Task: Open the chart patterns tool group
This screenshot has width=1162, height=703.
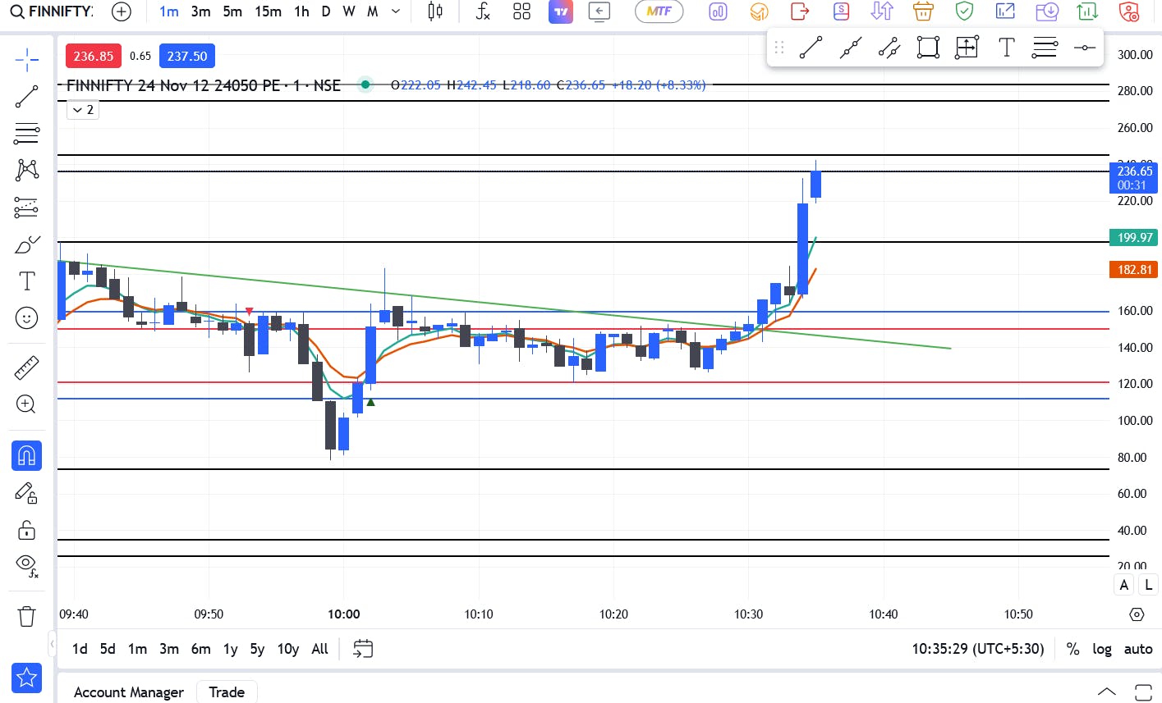Action: click(26, 170)
